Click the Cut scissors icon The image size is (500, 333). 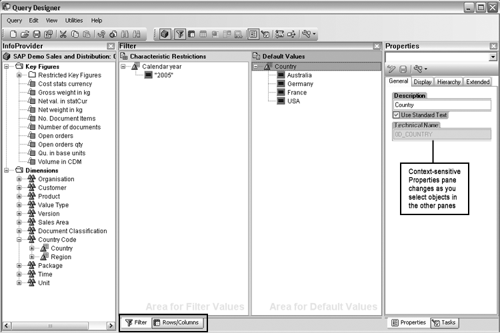[x=63, y=34]
